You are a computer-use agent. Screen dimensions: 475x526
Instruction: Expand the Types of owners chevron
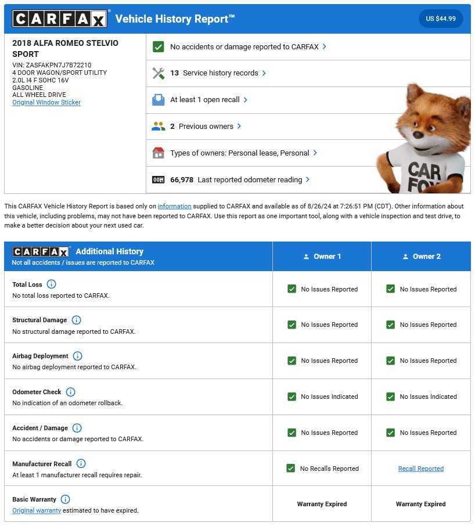click(x=315, y=153)
